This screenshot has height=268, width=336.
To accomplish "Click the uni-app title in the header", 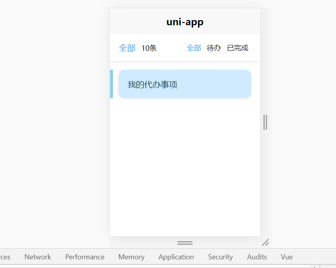I will [x=185, y=22].
